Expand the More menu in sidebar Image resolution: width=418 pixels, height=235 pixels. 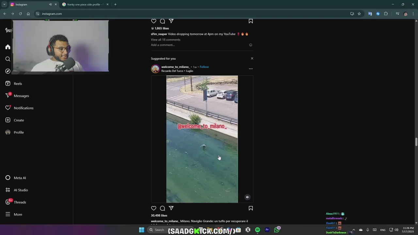click(14, 214)
